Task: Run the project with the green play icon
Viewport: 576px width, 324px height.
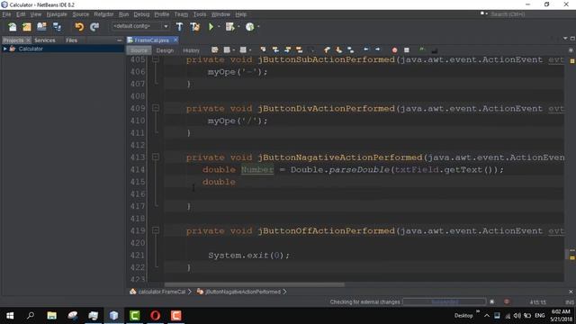Action: tap(211, 27)
